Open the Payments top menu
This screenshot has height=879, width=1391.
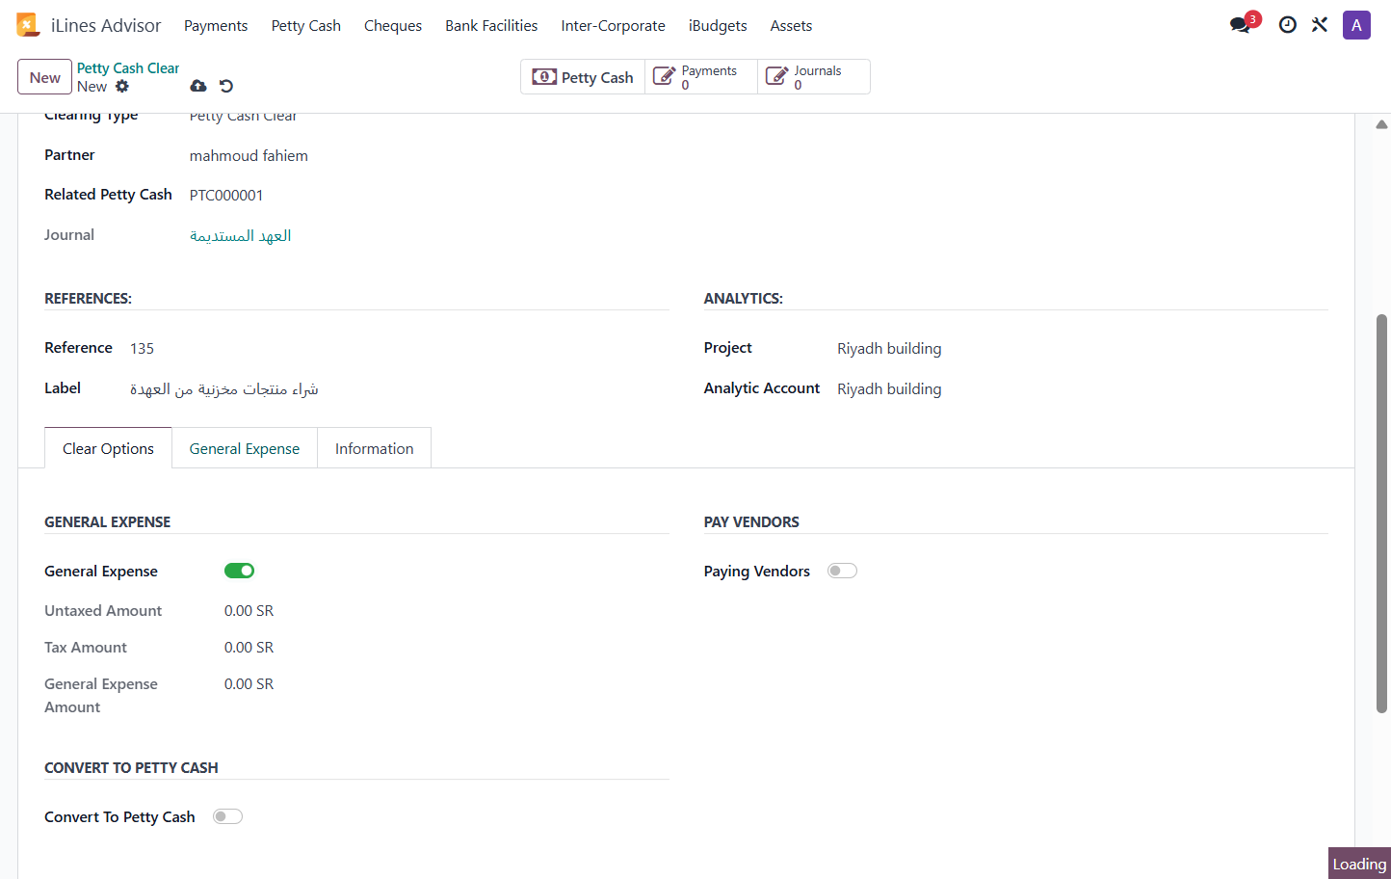pyautogui.click(x=216, y=26)
